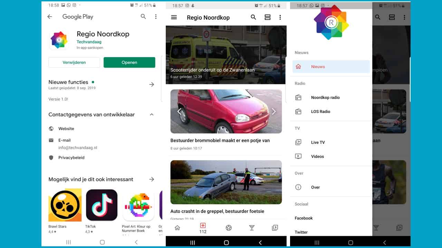Tap search icon in Regio Noordkop toolbar
Viewport: 442px width, 248px height.
253,17
